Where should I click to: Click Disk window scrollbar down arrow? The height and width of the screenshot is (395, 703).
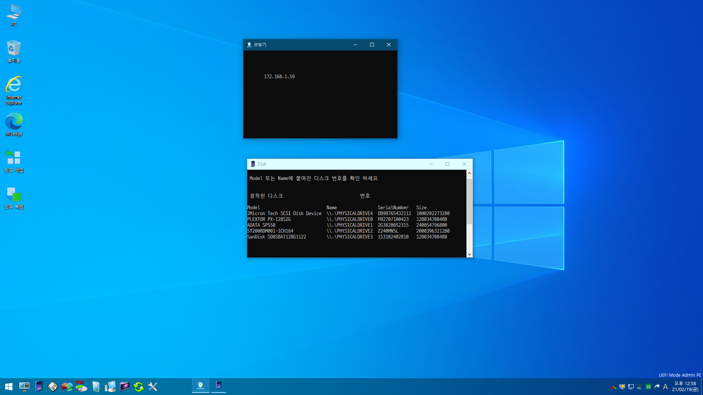(469, 255)
